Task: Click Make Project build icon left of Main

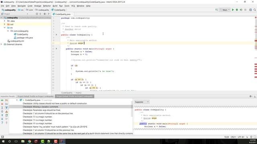Action: pyautogui.click(x=216, y=10)
